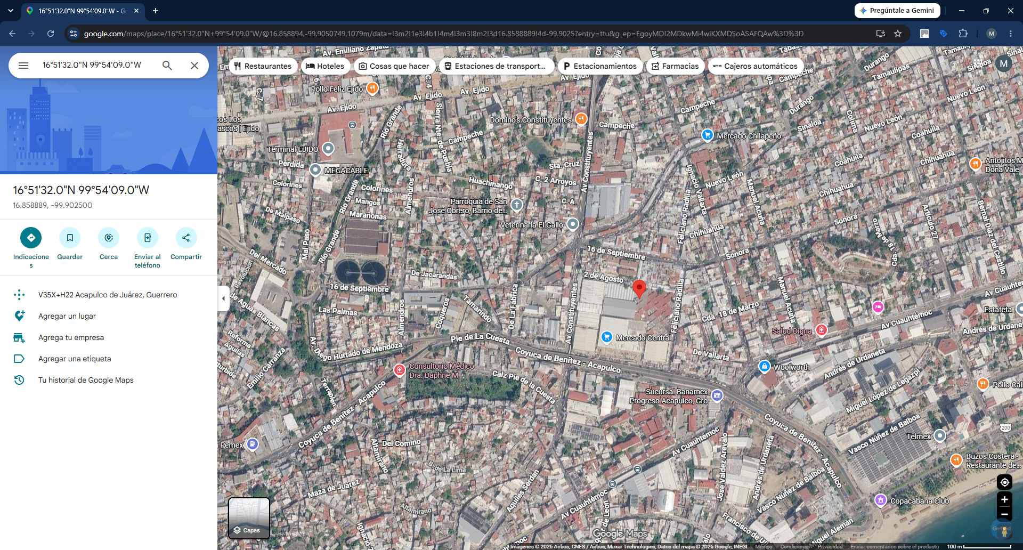Click Consultorio Médico Dra. Daphne marker

tap(400, 369)
